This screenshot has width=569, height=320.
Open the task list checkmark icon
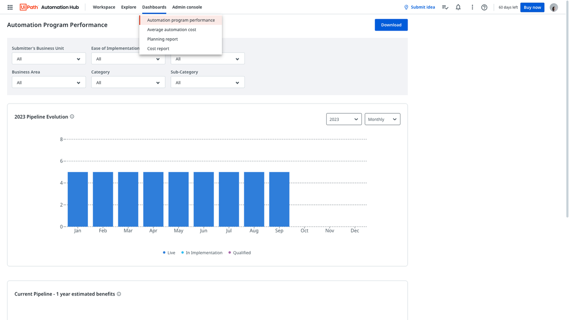445,7
